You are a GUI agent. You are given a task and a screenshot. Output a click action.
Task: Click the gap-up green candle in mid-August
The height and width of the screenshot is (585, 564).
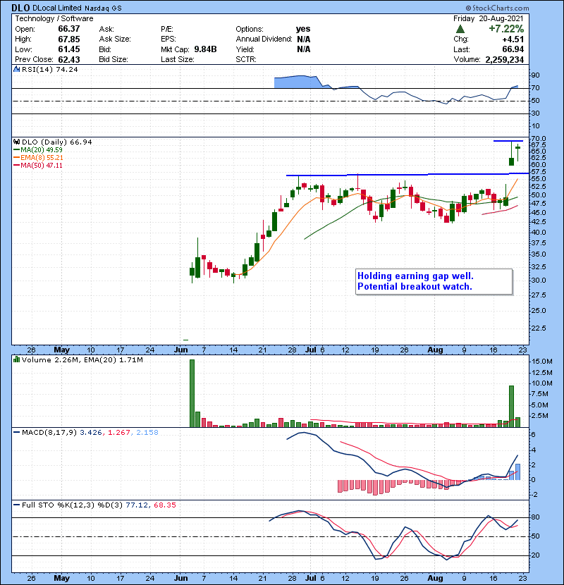tap(511, 154)
